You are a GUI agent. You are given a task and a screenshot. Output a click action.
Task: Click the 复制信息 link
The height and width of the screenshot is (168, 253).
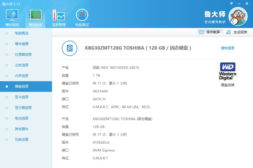(227, 48)
